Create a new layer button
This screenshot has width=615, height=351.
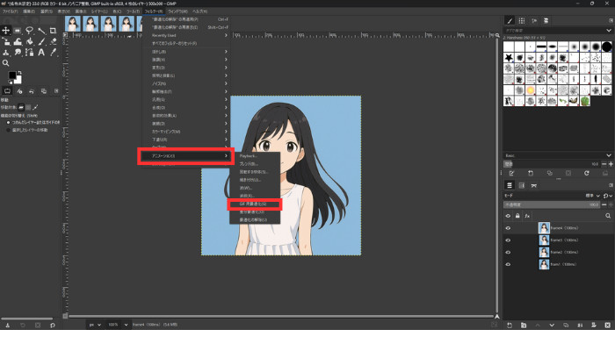509,326
